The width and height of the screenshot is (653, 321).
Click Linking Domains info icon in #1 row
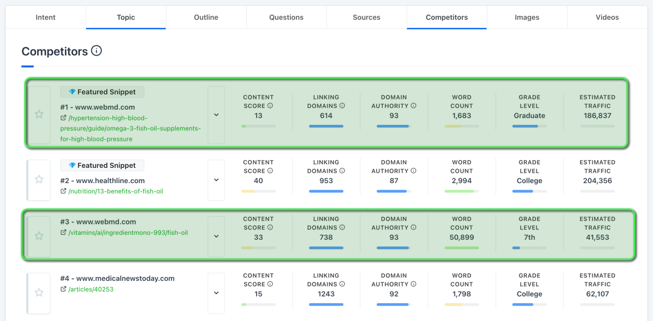pyautogui.click(x=342, y=106)
